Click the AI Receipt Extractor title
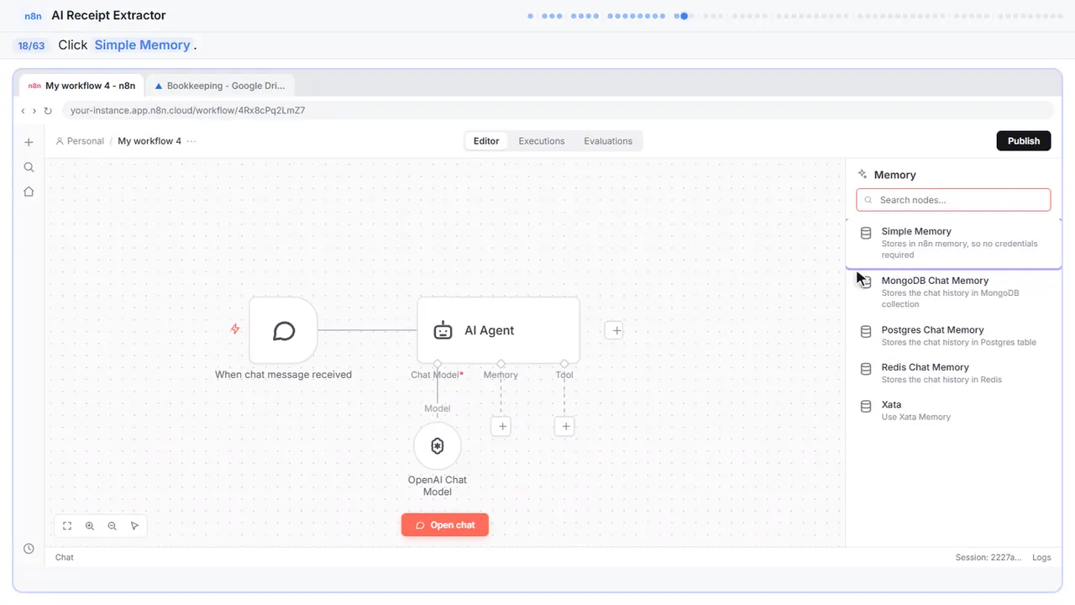This screenshot has width=1075, height=605. 108,15
